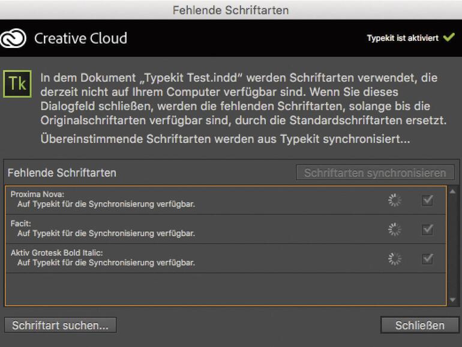Click the font list scroll up arrow
Image resolution: width=462 pixels, height=347 pixels.
pyautogui.click(x=453, y=192)
